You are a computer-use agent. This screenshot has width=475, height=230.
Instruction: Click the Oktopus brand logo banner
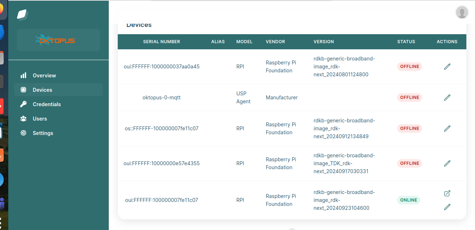coord(58,40)
